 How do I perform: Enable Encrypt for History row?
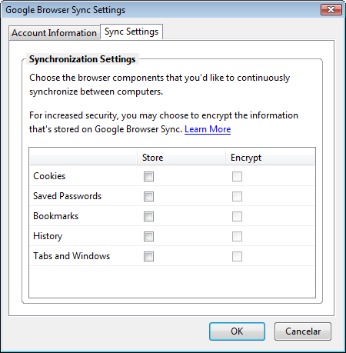point(237,236)
